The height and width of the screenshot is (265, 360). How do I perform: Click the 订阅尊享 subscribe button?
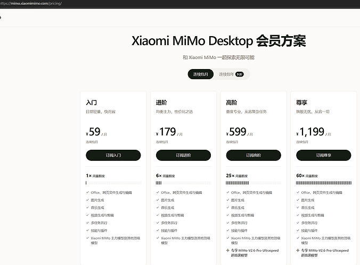323,155
